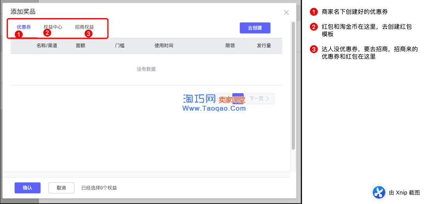Image resolution: width=428 pixels, height=204 pixels.
Task: Click the dialog's vertical scrollbar
Action: 293,86
